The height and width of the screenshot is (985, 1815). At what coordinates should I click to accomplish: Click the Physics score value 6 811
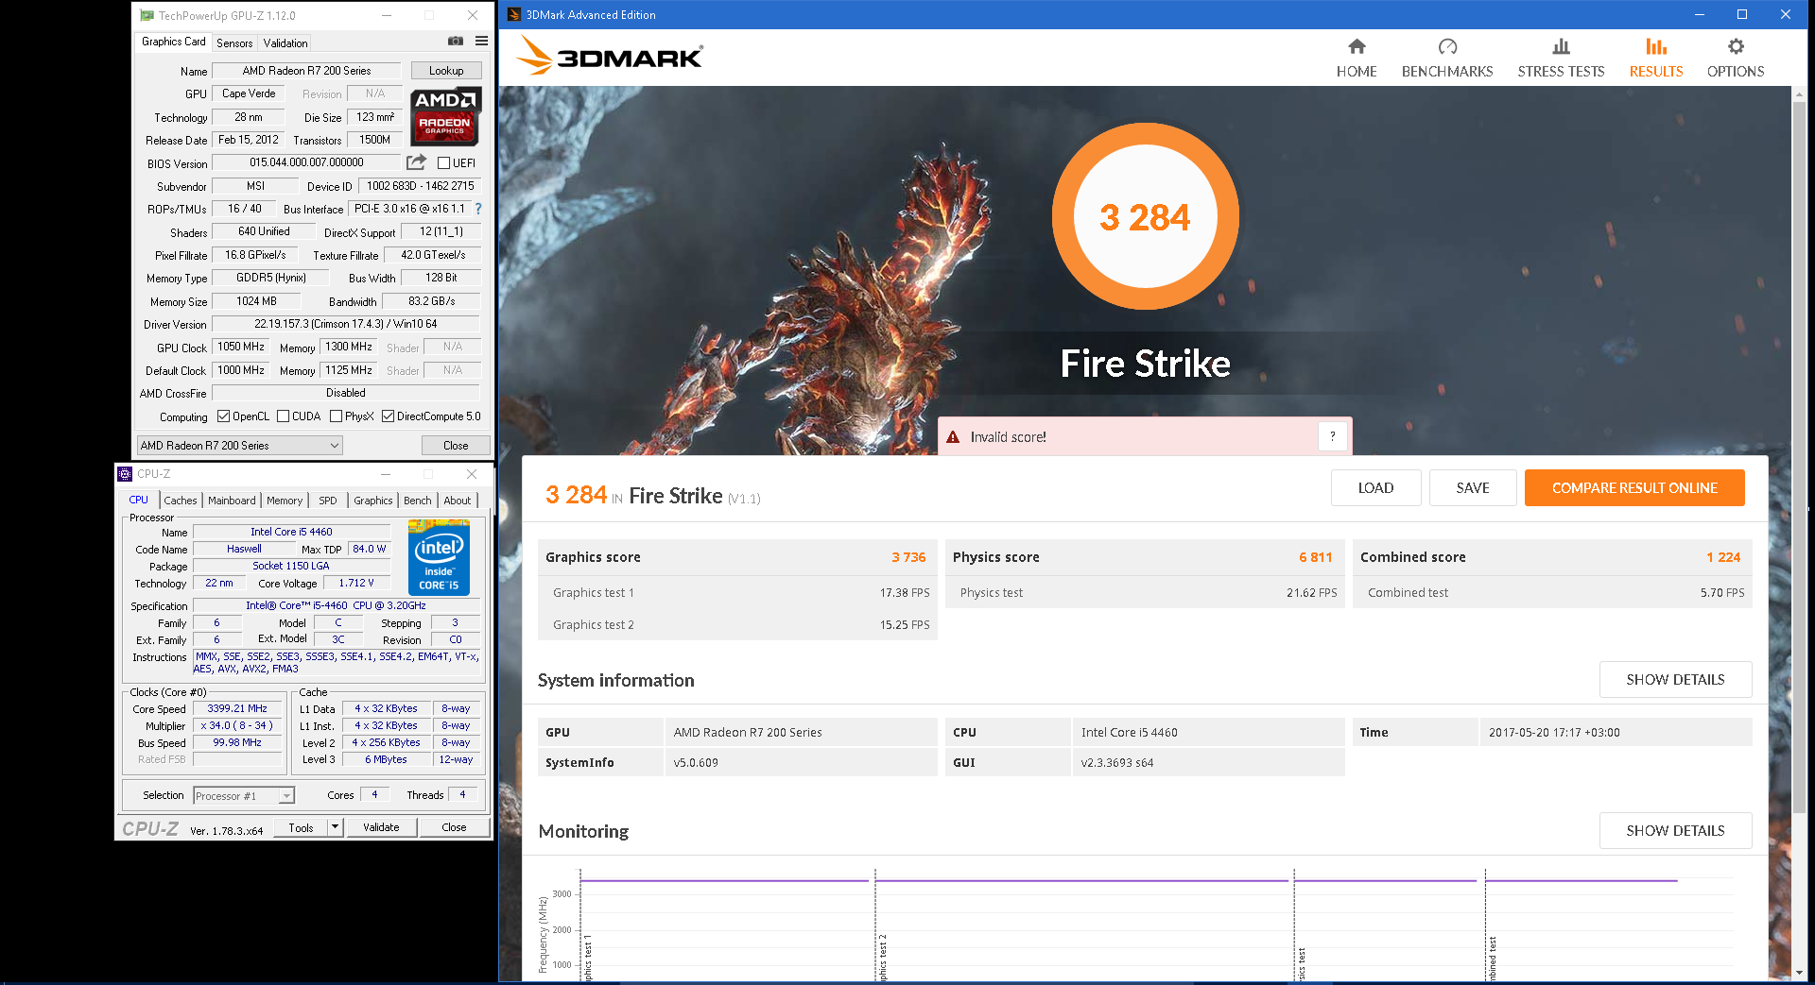[1315, 557]
